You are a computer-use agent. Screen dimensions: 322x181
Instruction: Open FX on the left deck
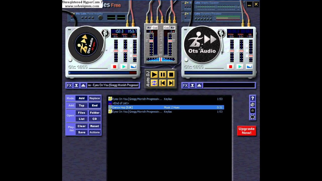(69, 85)
